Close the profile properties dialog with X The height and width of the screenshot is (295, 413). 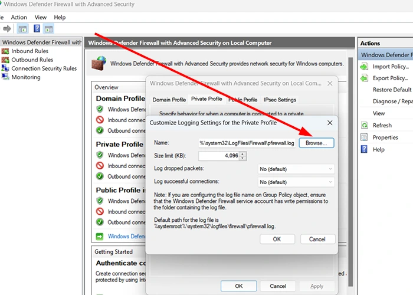pos(330,84)
